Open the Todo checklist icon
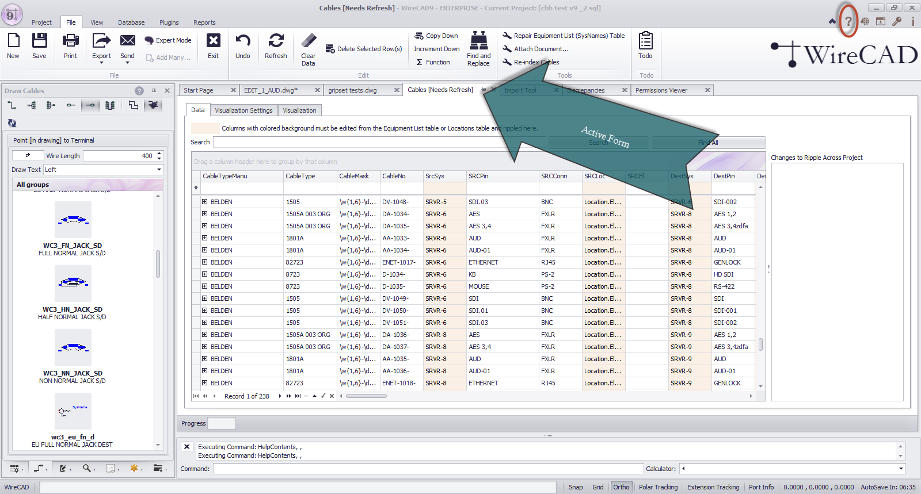Viewport: 921px width, 494px height. click(645, 41)
